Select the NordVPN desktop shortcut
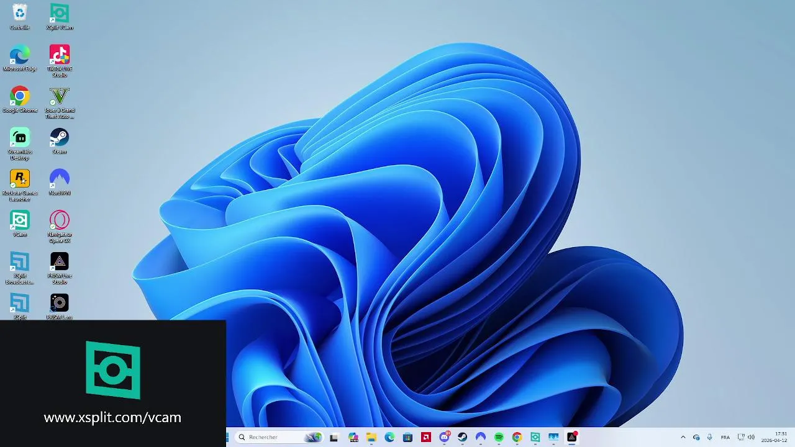 coord(59,183)
